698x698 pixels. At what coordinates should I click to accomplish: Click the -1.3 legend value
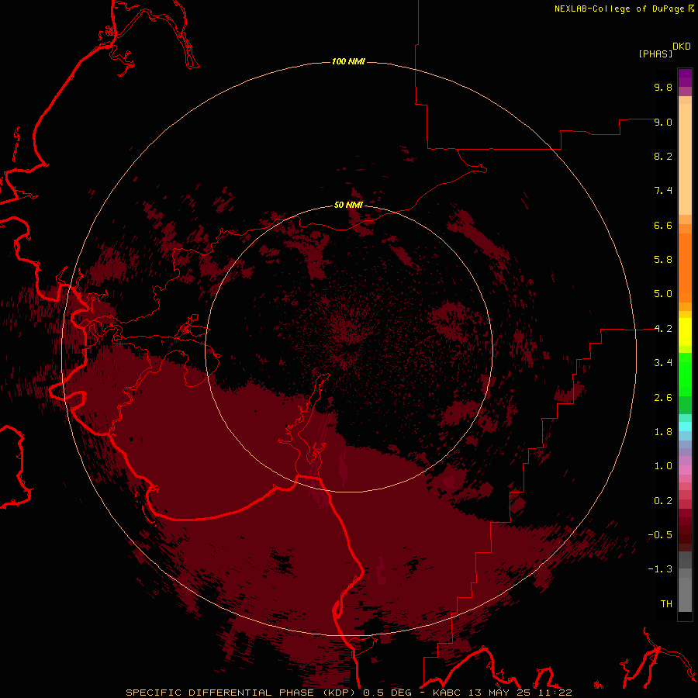pos(660,569)
